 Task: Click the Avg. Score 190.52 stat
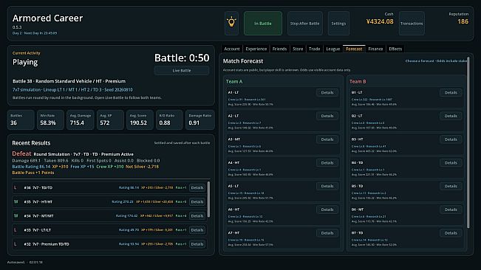tap(140, 120)
